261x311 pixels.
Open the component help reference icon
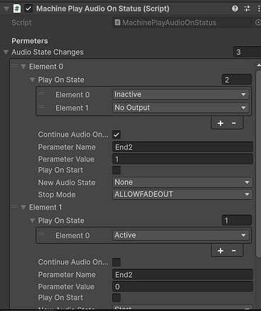point(235,9)
